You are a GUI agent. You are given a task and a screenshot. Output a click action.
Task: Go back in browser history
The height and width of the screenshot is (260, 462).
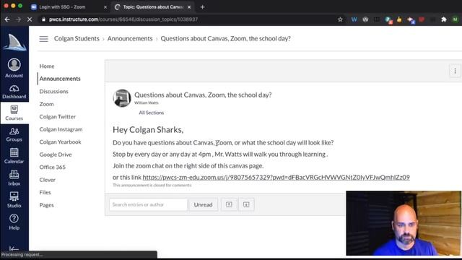(x=7, y=19)
